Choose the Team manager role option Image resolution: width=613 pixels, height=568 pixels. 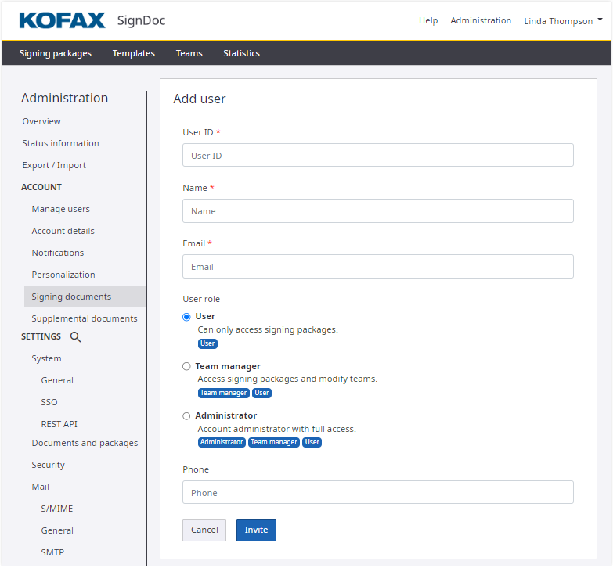click(186, 366)
